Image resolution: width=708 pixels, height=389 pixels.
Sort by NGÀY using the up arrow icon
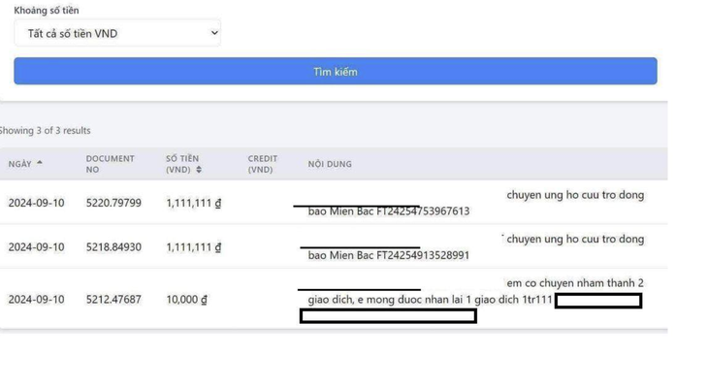tap(40, 163)
